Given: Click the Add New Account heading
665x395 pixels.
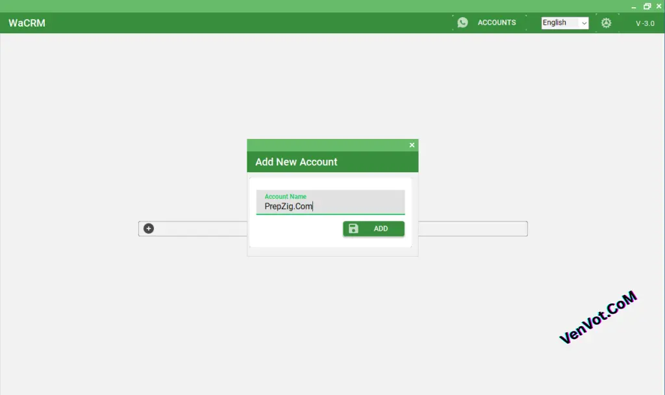Looking at the screenshot, I should pos(296,162).
